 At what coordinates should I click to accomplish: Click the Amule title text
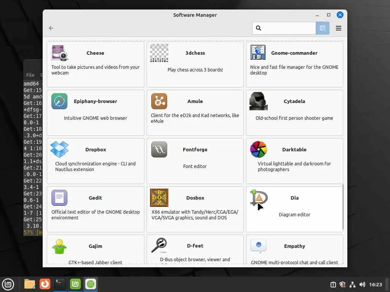coord(195,101)
